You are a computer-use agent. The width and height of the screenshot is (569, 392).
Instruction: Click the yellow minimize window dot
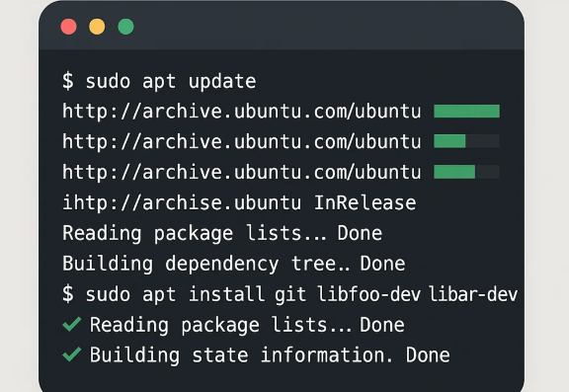[x=97, y=27]
